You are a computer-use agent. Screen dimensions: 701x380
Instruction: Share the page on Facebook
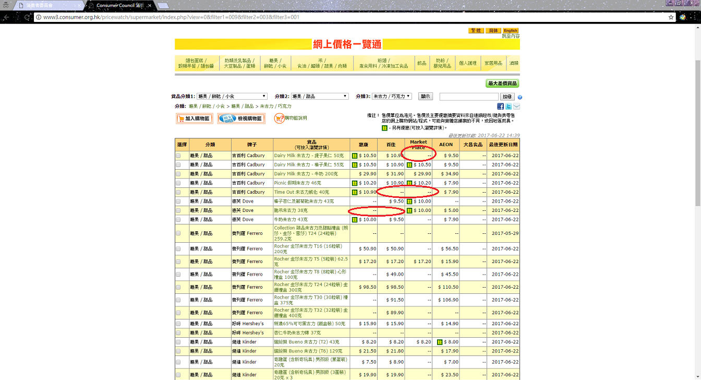500,106
